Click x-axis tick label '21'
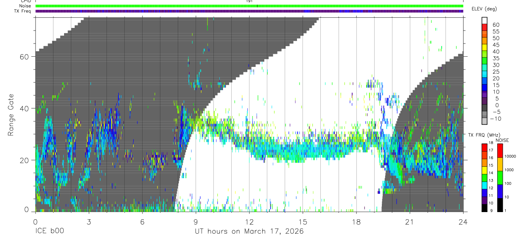The width and height of the screenshot is (521, 240). 410,222
